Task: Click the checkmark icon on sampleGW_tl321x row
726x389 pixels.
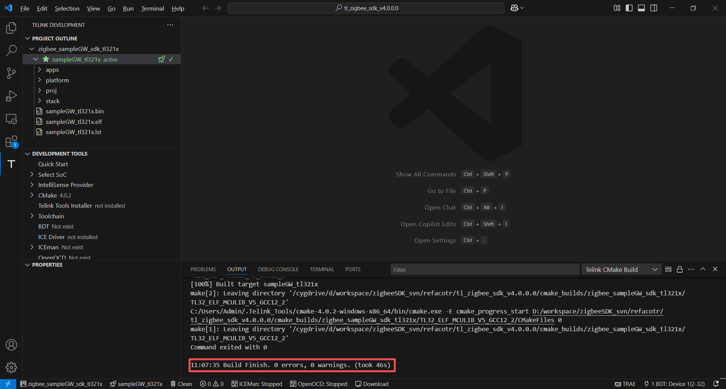Action: click(x=171, y=59)
